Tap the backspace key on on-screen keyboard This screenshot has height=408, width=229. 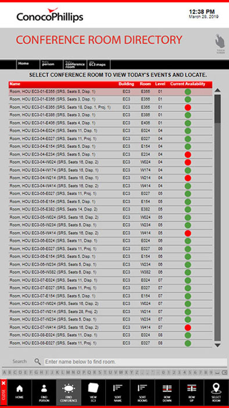click(224, 372)
